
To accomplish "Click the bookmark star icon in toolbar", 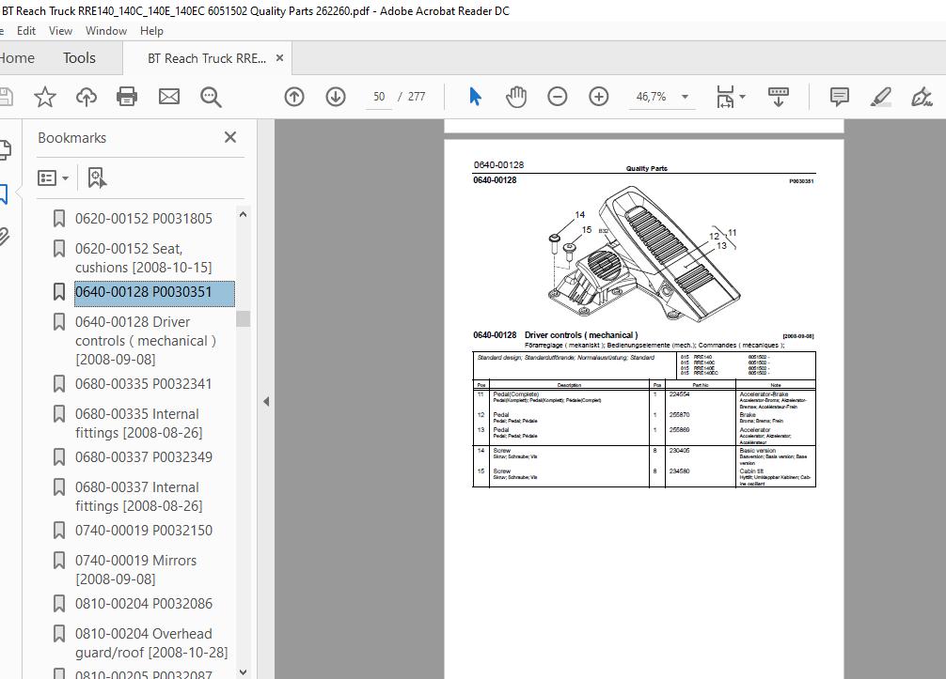I will point(45,97).
